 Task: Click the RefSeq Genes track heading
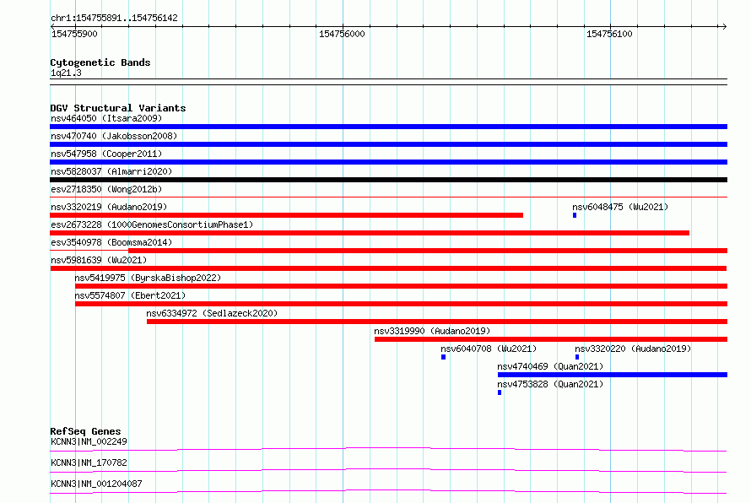point(85,431)
